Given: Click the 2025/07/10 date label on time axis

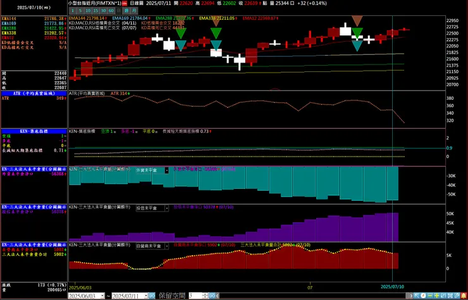Looking at the screenshot, I should click(392, 287).
